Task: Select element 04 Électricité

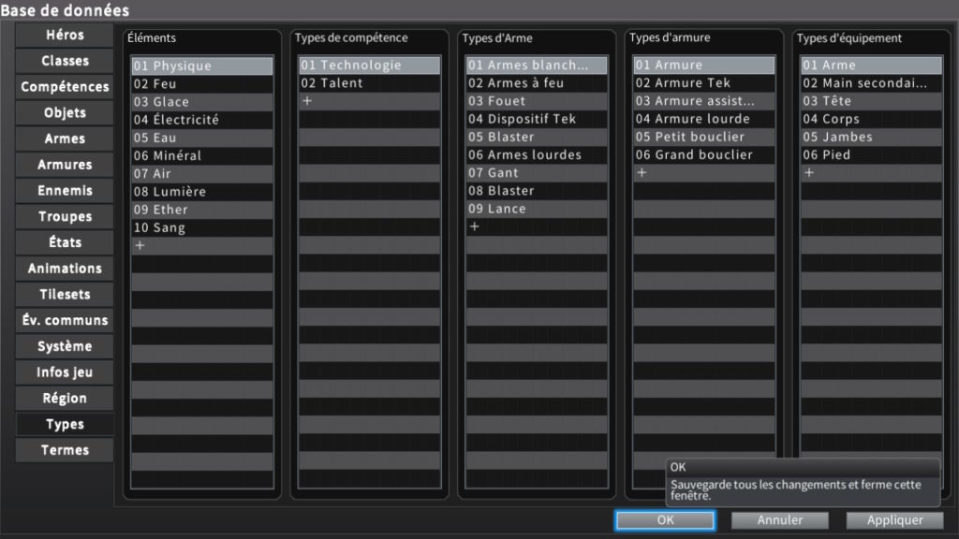Action: point(202,120)
